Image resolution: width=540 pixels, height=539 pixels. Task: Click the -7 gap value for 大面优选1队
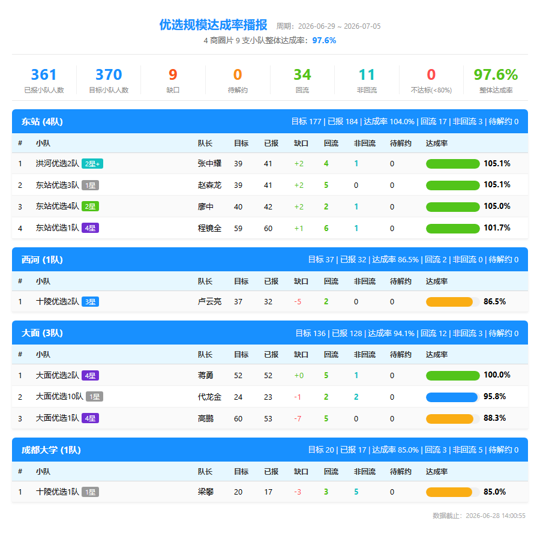298,419
